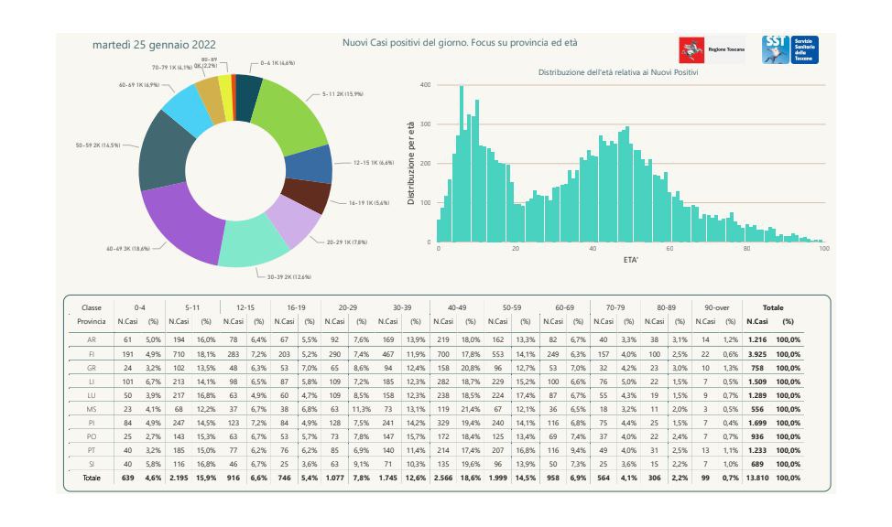Viewport: 892px width, 527px height.
Task: Click the 13.810 grand total cell
Action: tap(756, 479)
